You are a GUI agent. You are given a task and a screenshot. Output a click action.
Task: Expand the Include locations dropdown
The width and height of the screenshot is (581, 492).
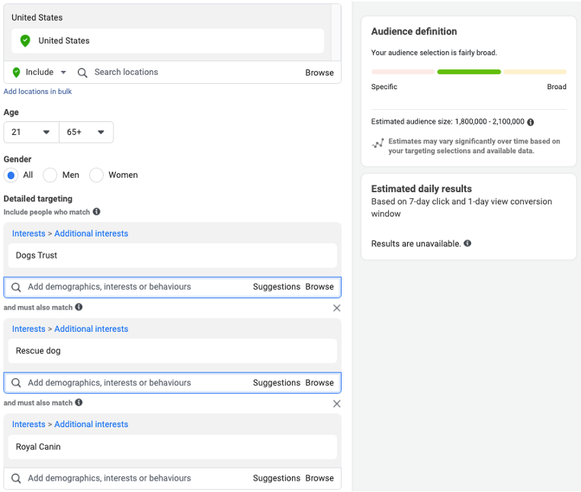tap(40, 72)
